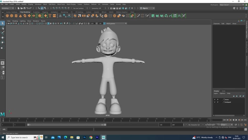The height and width of the screenshot is (140, 248).
Task: Click the Undo arrow icon
Action: coord(27,8)
